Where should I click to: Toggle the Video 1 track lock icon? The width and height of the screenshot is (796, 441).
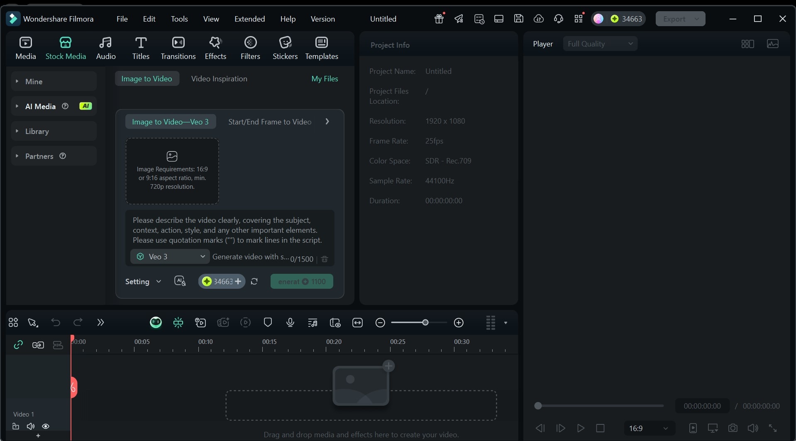click(16, 426)
